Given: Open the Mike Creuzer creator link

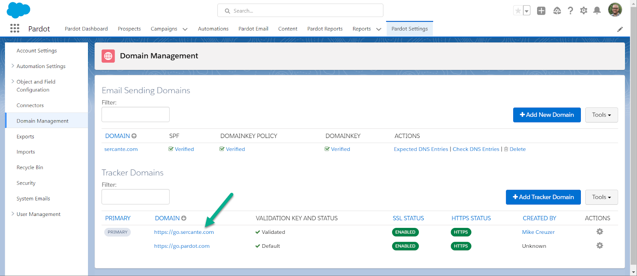Looking at the screenshot, I should pyautogui.click(x=538, y=232).
